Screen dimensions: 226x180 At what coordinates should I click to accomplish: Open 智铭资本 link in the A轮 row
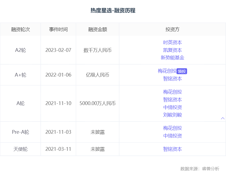click(x=172, y=100)
